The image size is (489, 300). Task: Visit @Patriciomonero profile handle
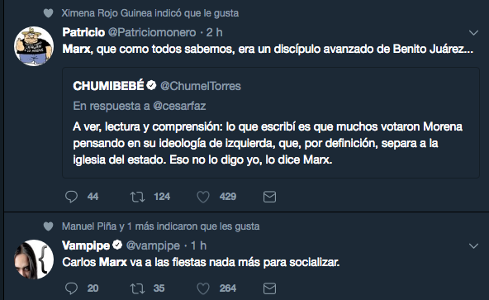152,32
